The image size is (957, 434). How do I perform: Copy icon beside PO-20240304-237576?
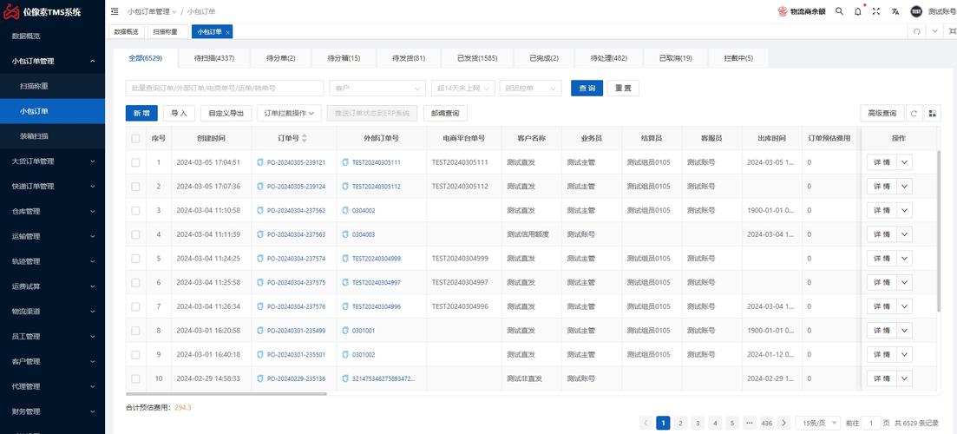point(260,306)
